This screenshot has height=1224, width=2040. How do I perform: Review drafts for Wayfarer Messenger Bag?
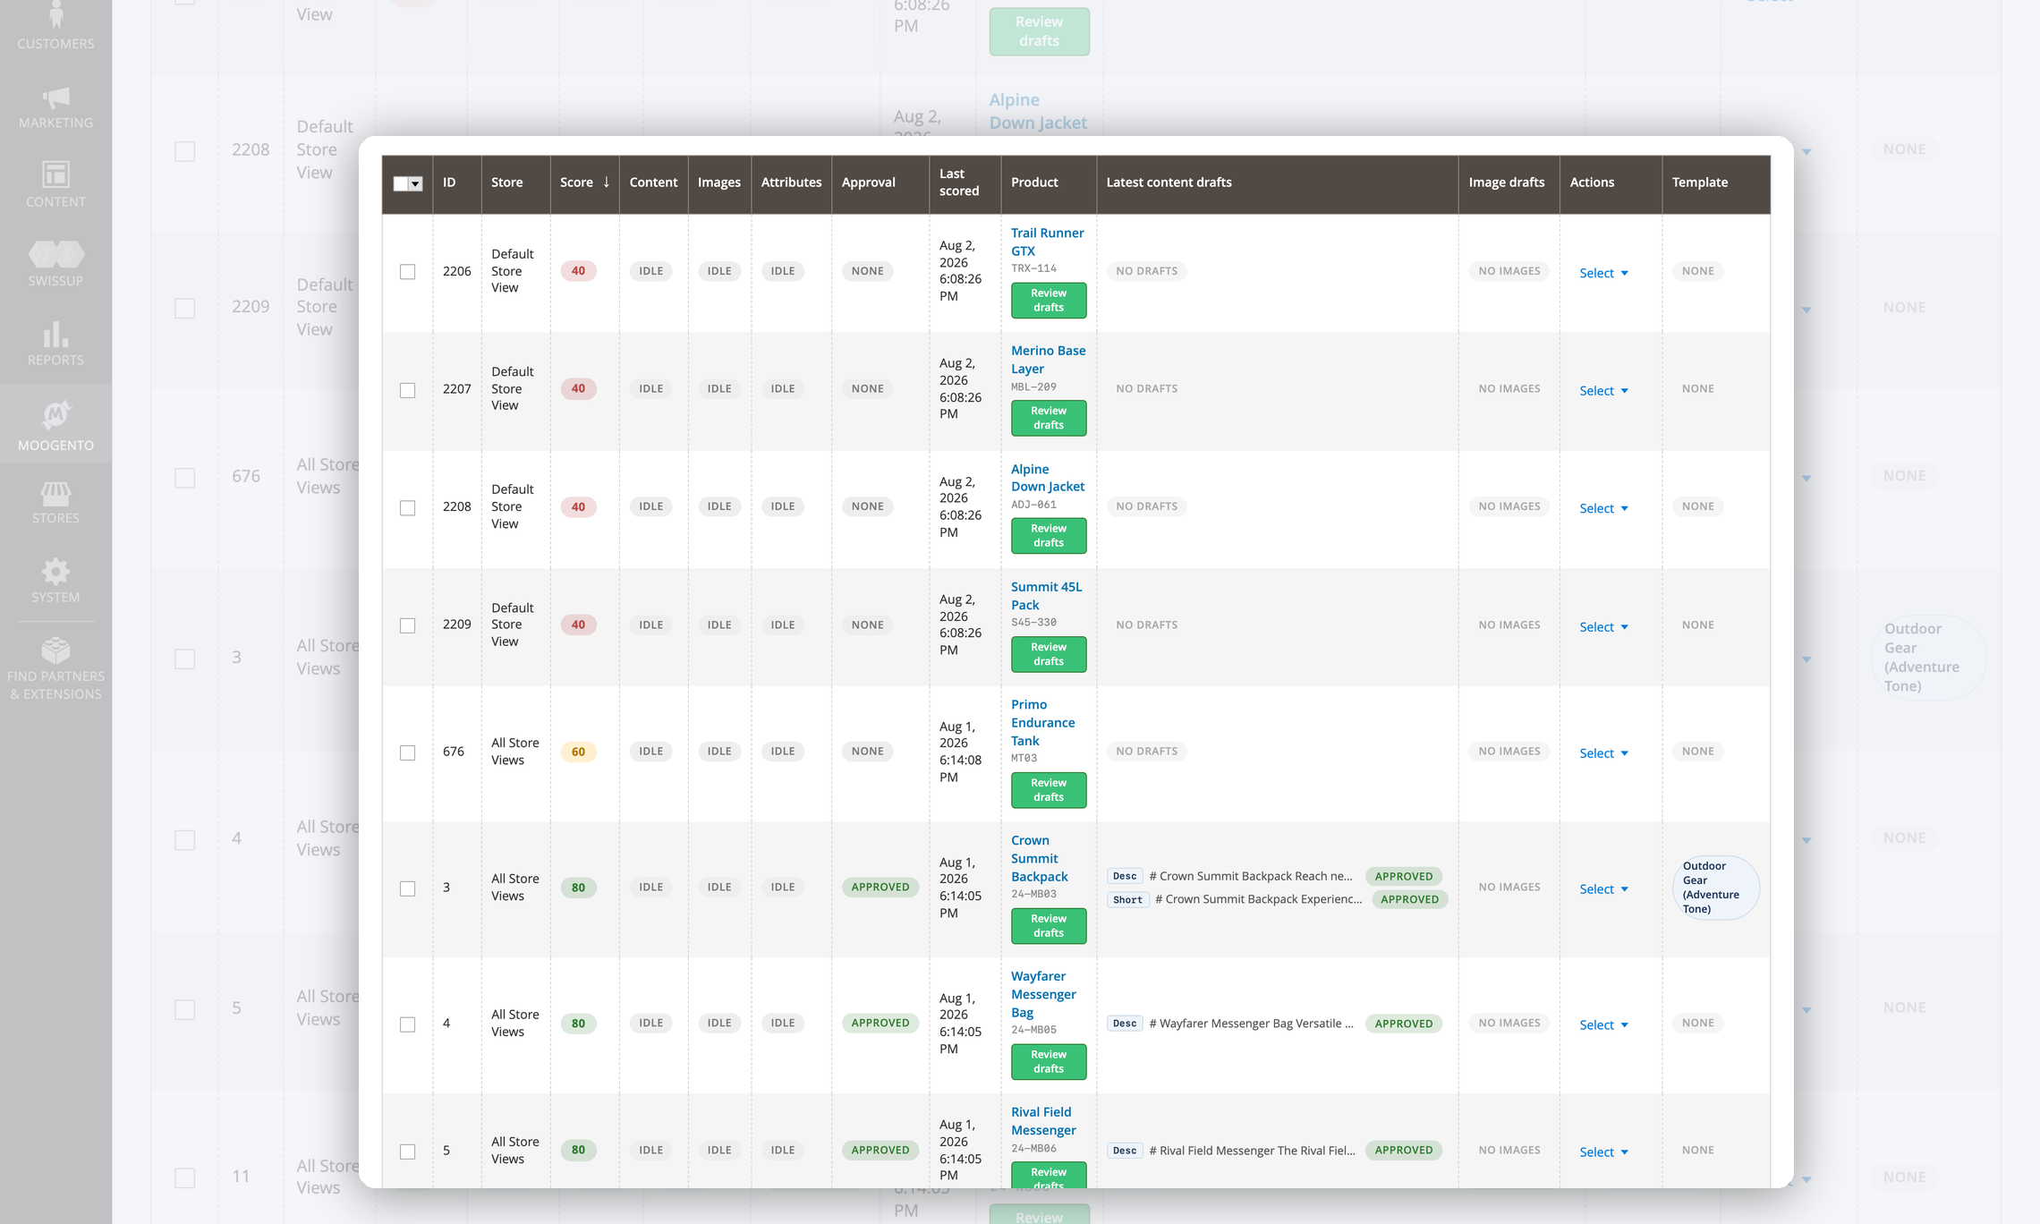pos(1049,1062)
